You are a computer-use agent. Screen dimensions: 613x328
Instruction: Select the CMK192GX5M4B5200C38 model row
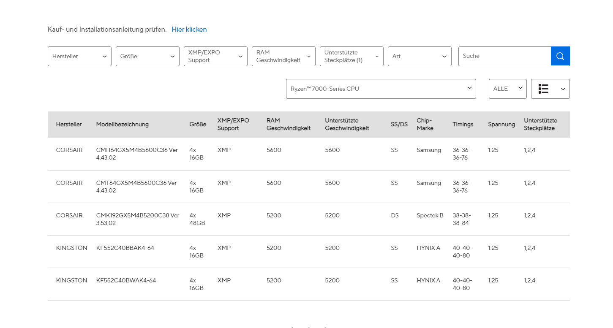point(138,219)
